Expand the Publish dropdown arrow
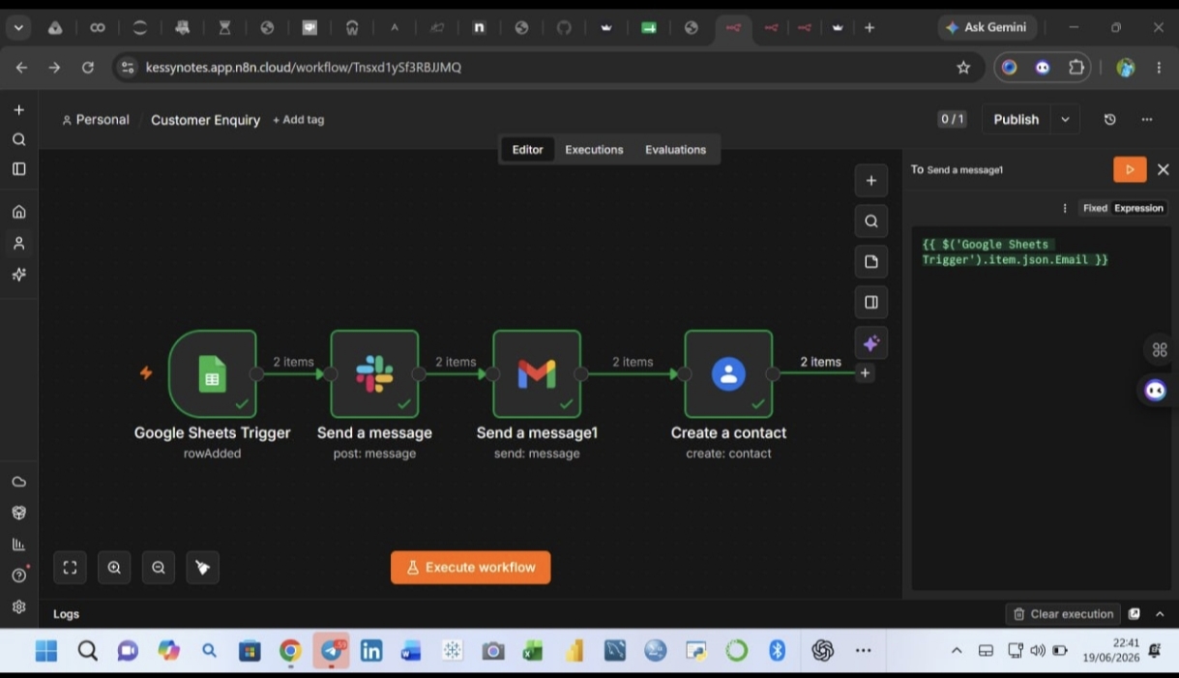Viewport: 1179px width, 678px height. pos(1065,120)
